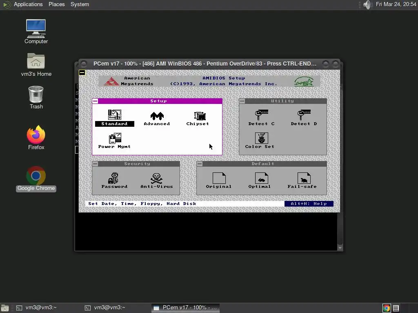
Task: Click the American Megatrends logo
Action: coord(111,81)
